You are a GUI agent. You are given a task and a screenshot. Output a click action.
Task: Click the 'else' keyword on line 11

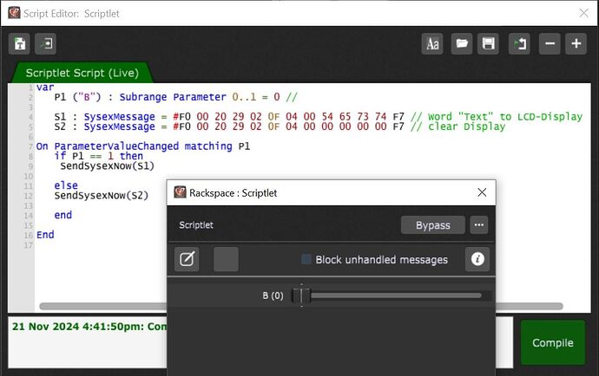pos(66,185)
